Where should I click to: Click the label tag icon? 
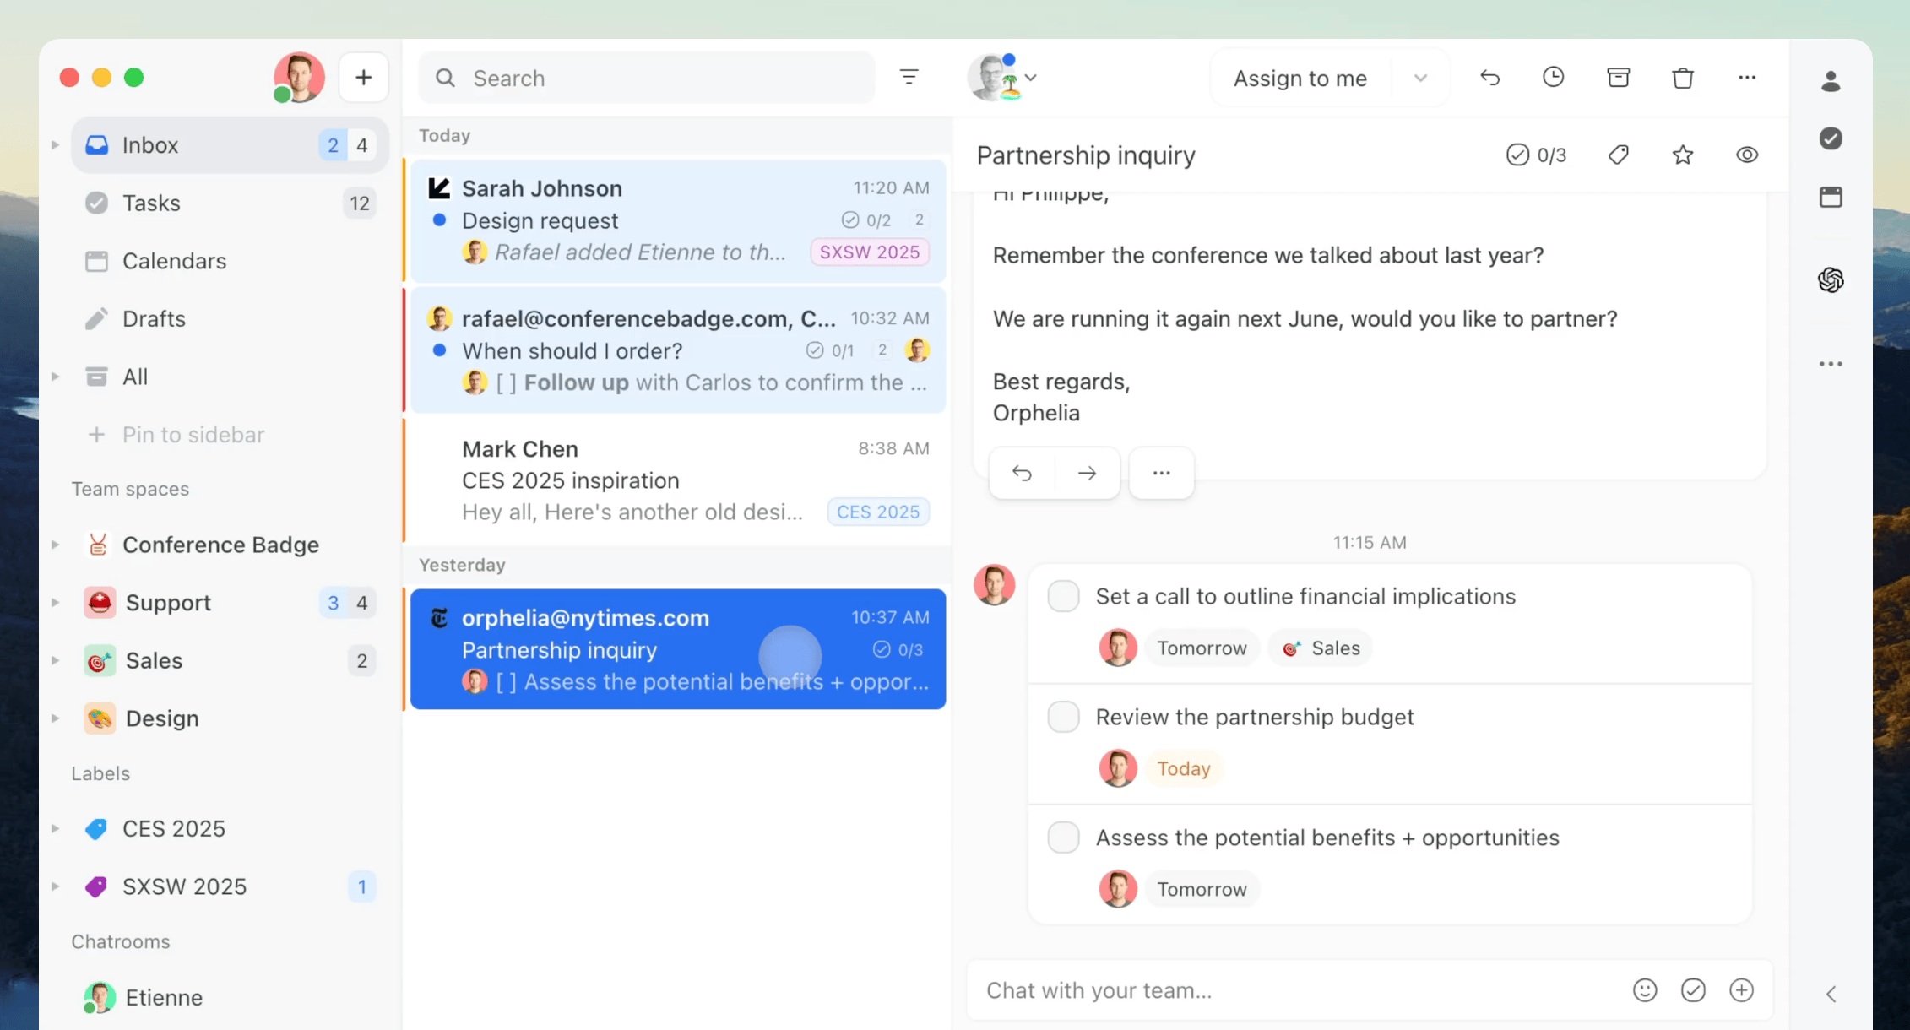(x=1618, y=154)
